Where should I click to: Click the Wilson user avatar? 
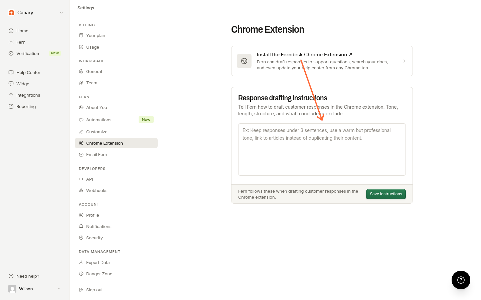[12, 289]
